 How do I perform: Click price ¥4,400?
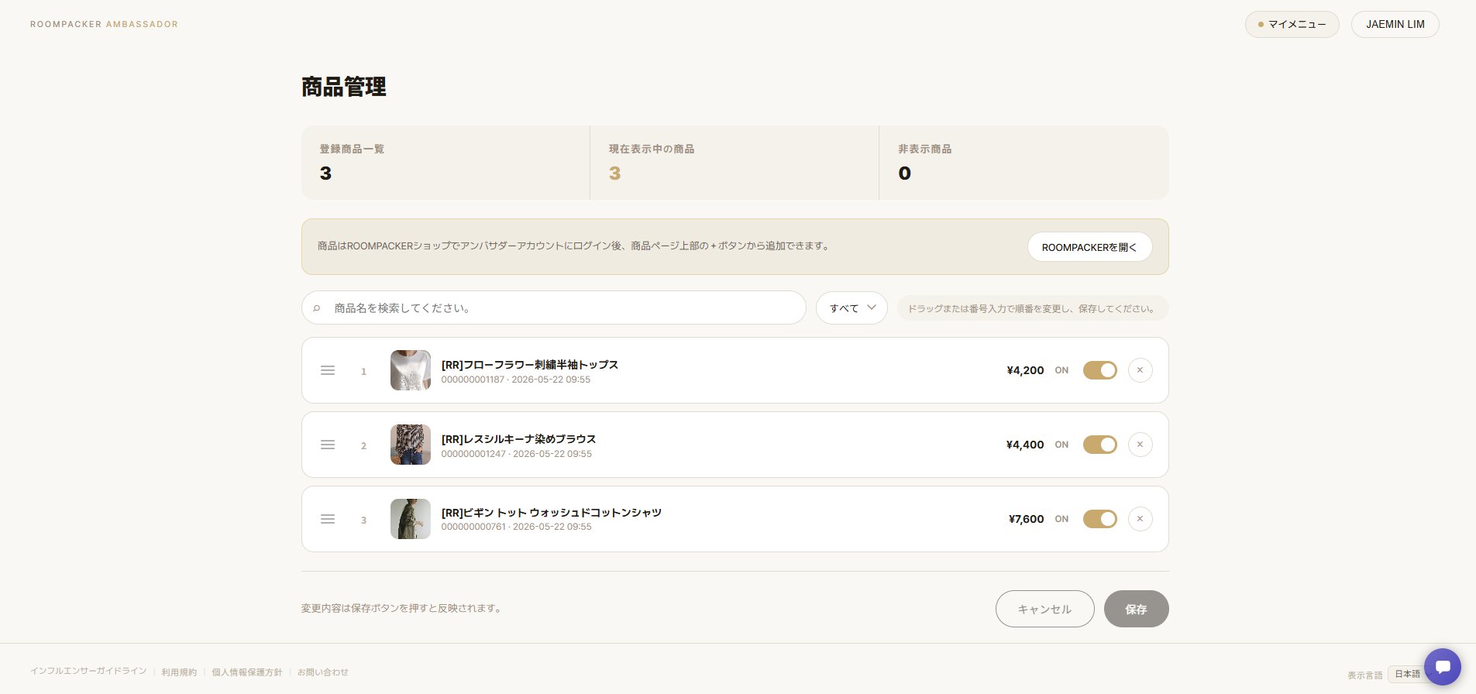point(1025,445)
